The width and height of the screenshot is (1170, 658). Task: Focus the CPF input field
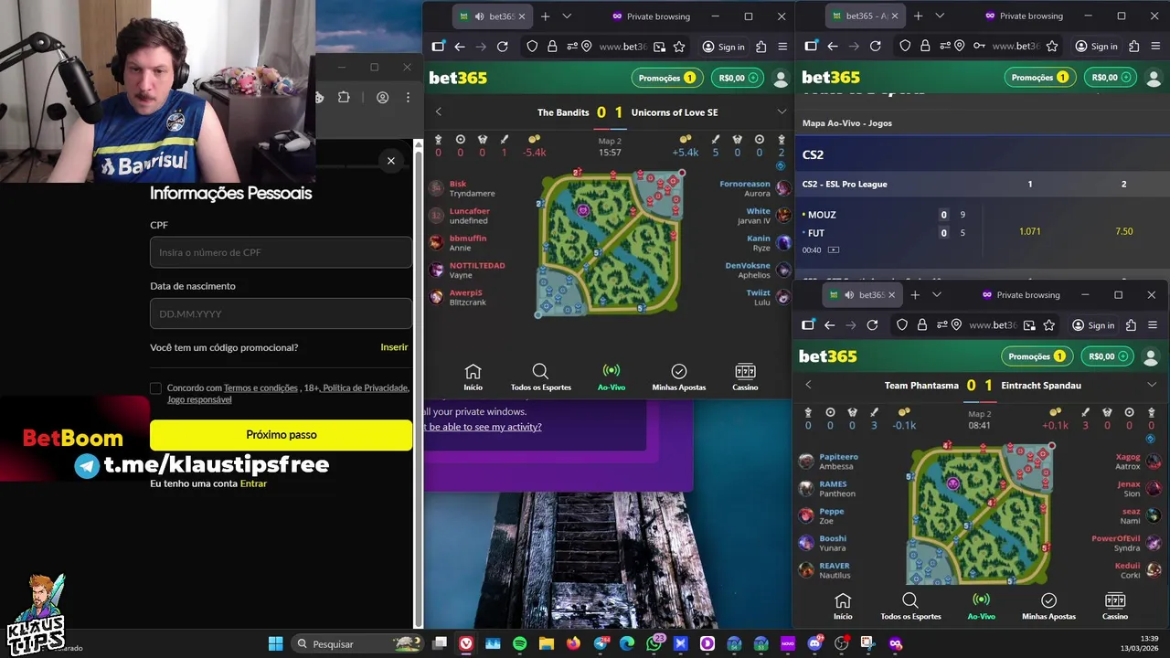(x=281, y=252)
